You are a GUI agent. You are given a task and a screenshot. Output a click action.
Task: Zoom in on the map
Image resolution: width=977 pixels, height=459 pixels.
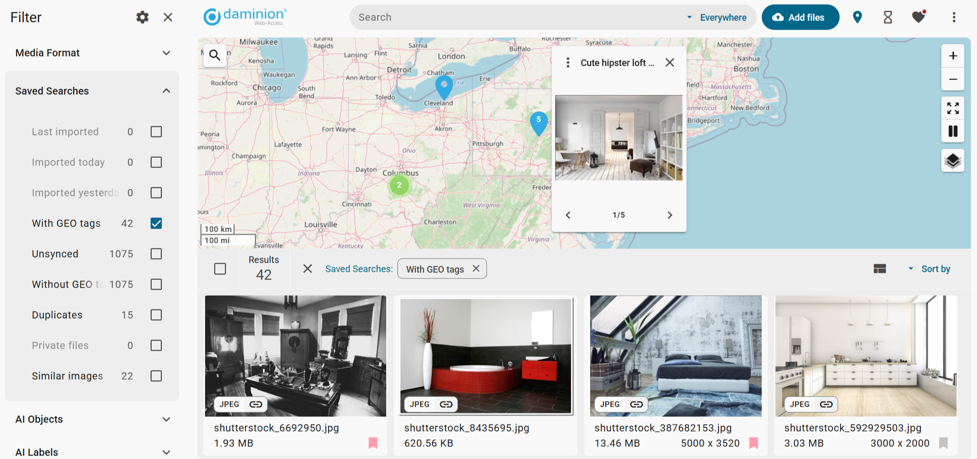point(953,55)
